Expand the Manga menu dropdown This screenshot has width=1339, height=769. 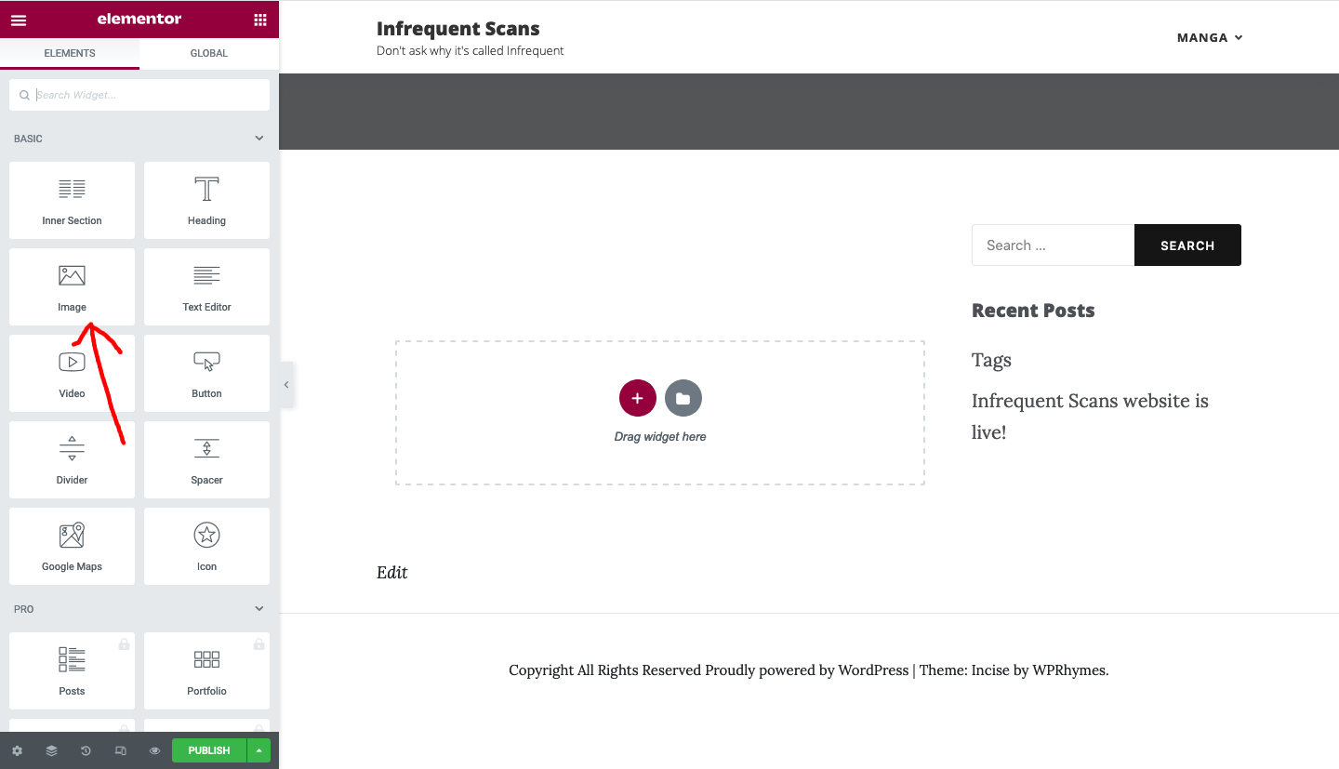coord(1210,37)
